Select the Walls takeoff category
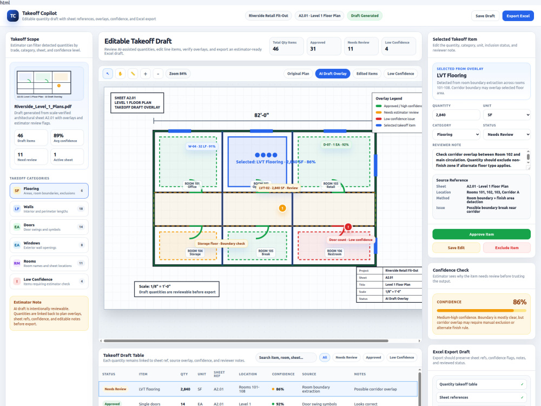The image size is (541, 406). click(49, 209)
